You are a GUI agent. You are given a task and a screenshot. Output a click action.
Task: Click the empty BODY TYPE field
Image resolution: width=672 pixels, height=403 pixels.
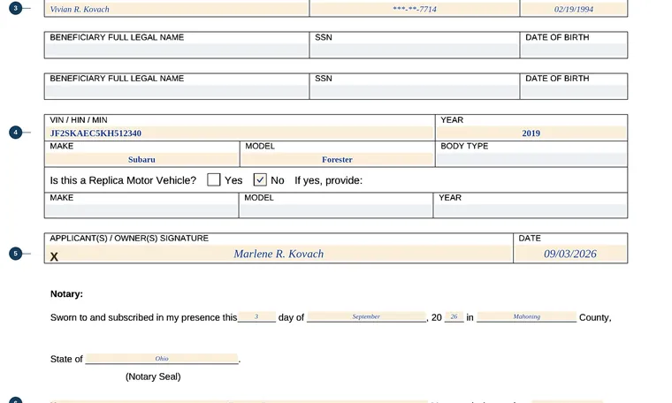[531, 159]
